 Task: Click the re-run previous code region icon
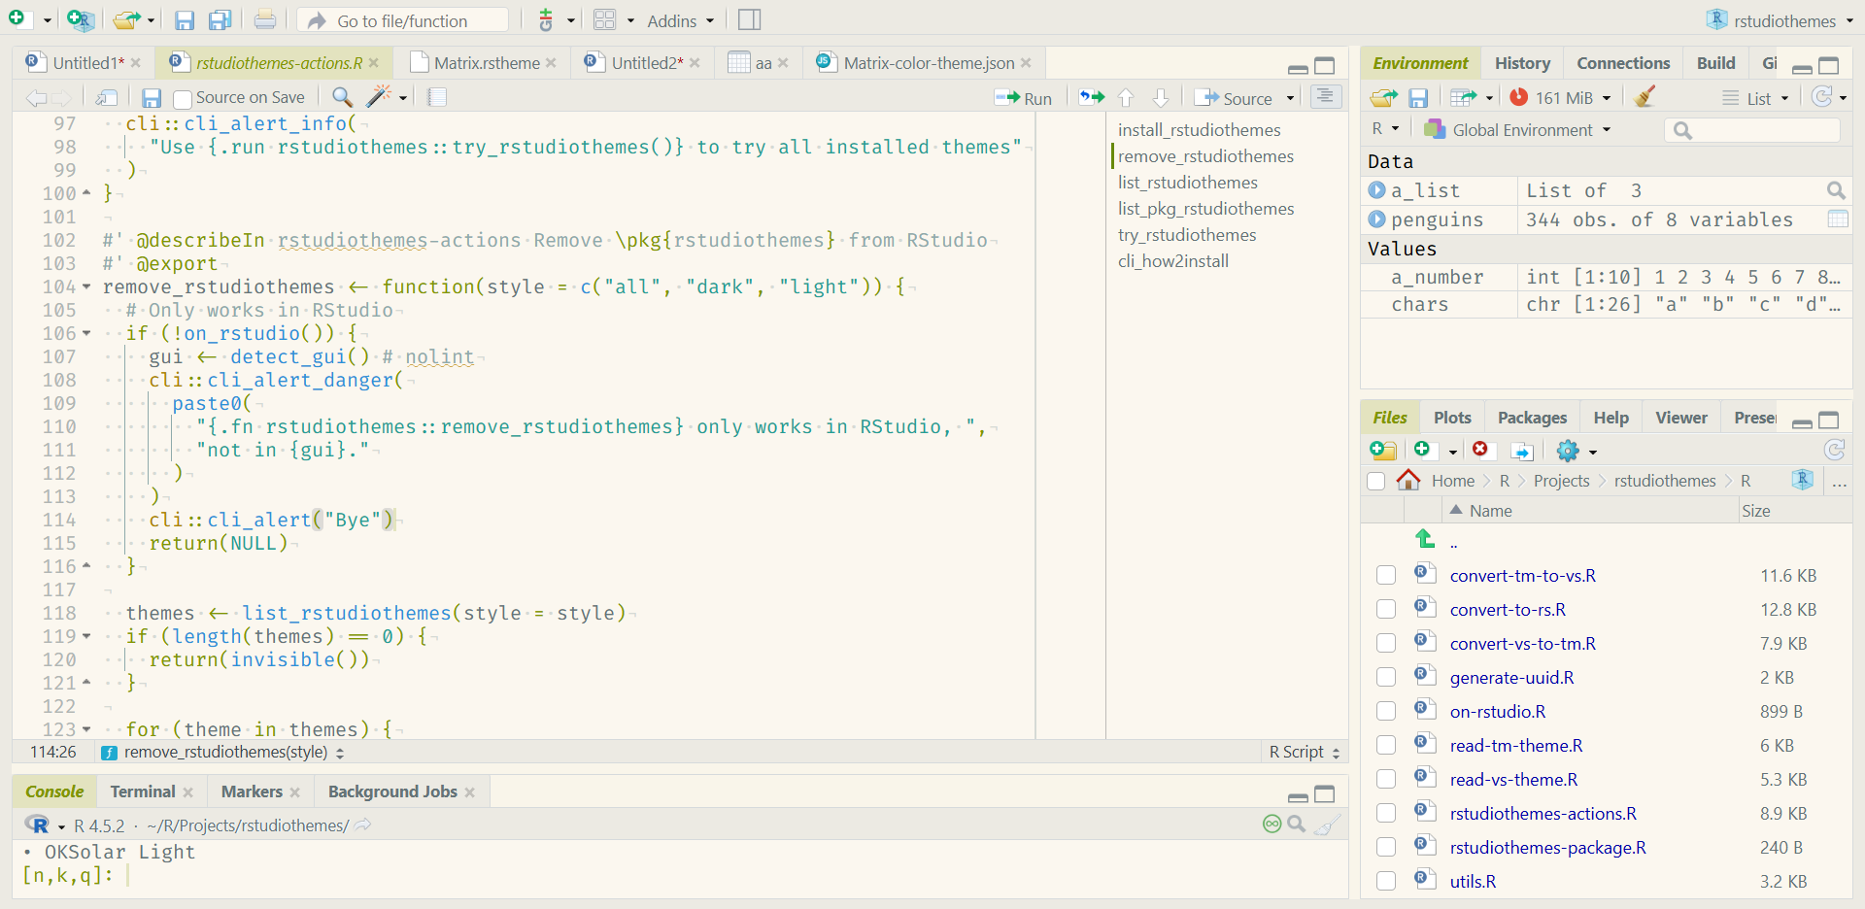click(x=1092, y=97)
